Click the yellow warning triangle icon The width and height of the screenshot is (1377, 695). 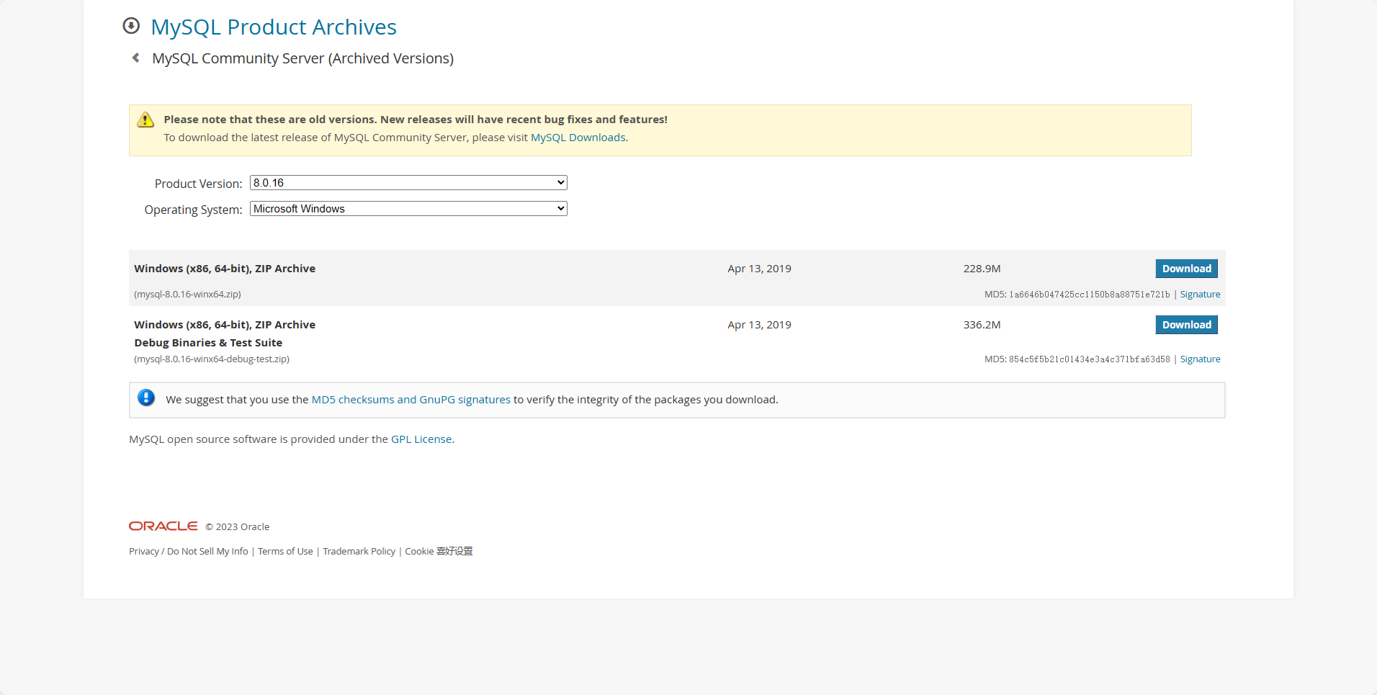145,120
